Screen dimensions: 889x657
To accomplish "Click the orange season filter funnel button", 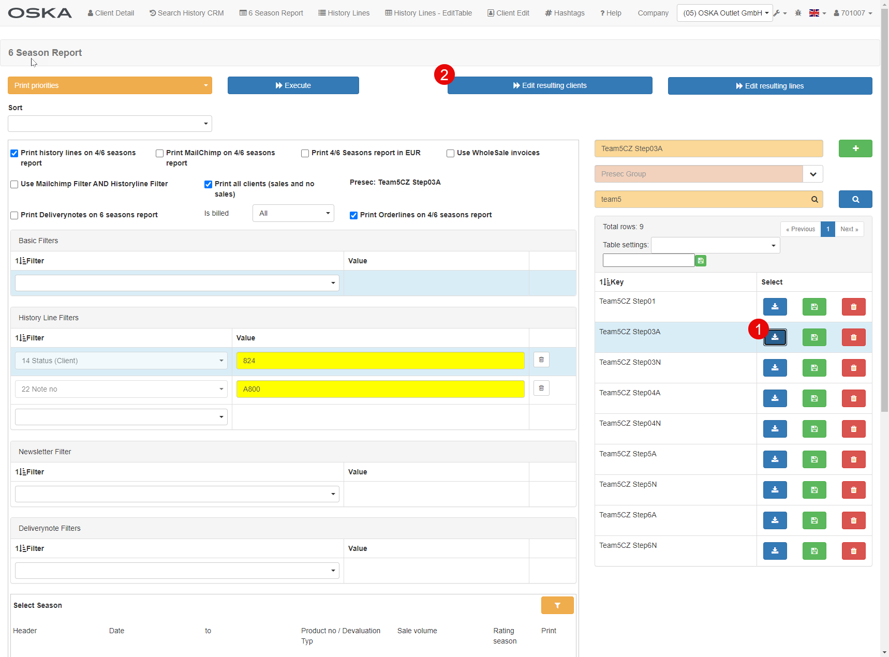I will pyautogui.click(x=557, y=605).
